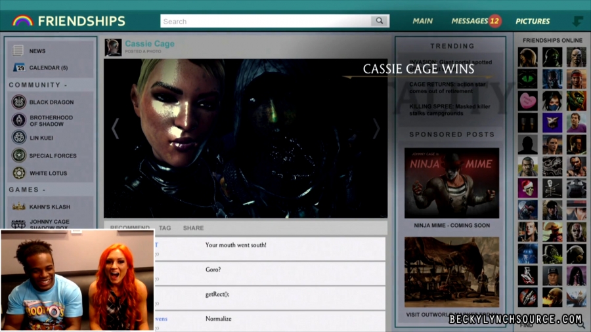Open the Ninja Mime sponsored post image
Screen dimensions: 591x332
452,183
